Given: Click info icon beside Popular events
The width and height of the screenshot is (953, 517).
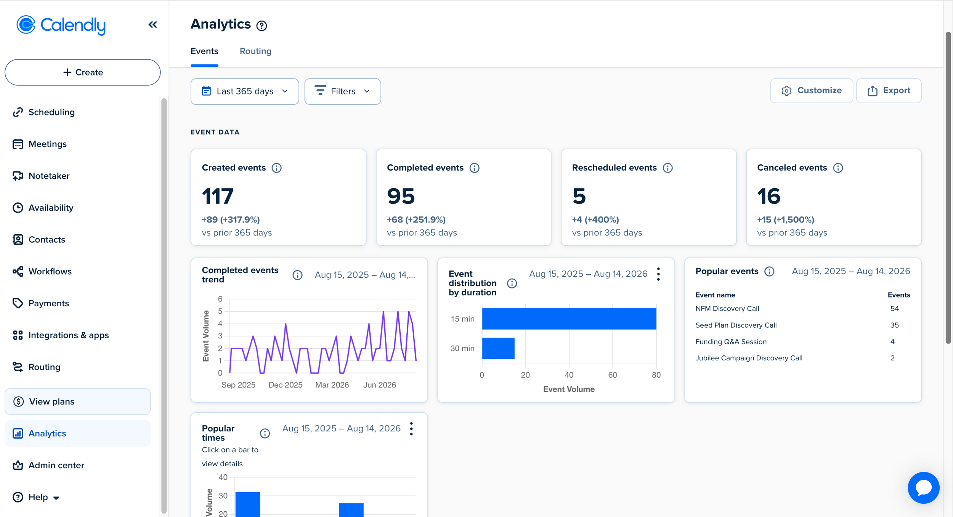Looking at the screenshot, I should (x=769, y=271).
